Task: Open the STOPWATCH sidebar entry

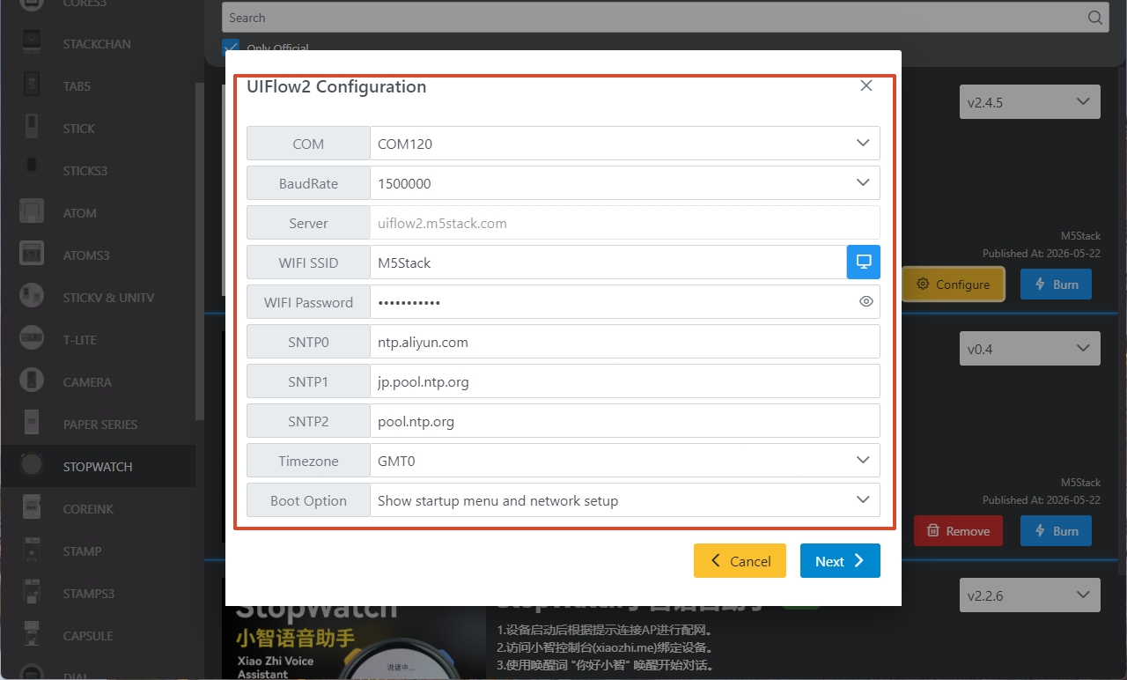Action: 98,467
